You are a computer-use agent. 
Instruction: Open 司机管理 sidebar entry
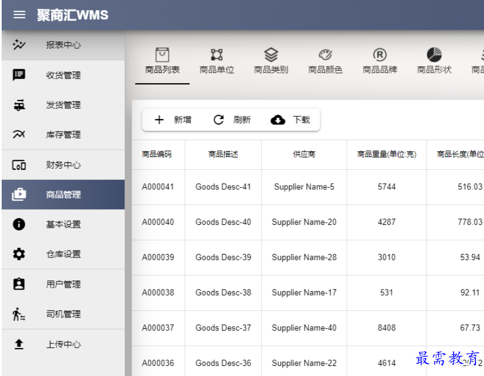click(x=62, y=314)
